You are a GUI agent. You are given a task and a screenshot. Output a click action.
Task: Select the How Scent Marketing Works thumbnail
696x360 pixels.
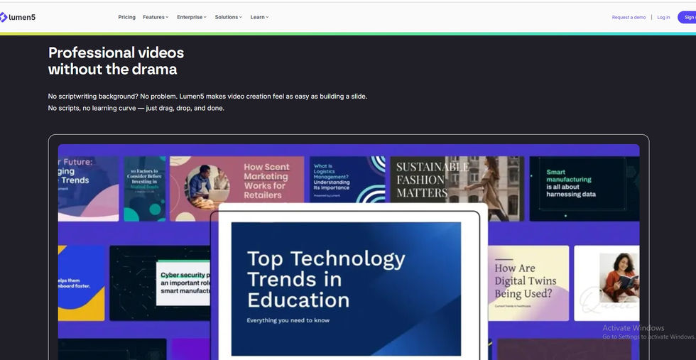click(x=236, y=180)
